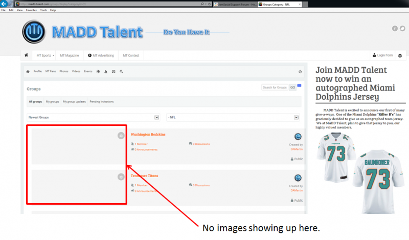
Task: Click the front number 73 jersey image
Action: tap(336, 157)
